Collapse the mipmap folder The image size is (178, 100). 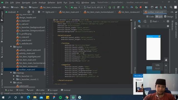(11, 73)
